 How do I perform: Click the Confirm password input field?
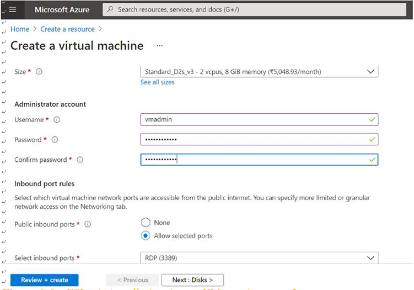(259, 160)
